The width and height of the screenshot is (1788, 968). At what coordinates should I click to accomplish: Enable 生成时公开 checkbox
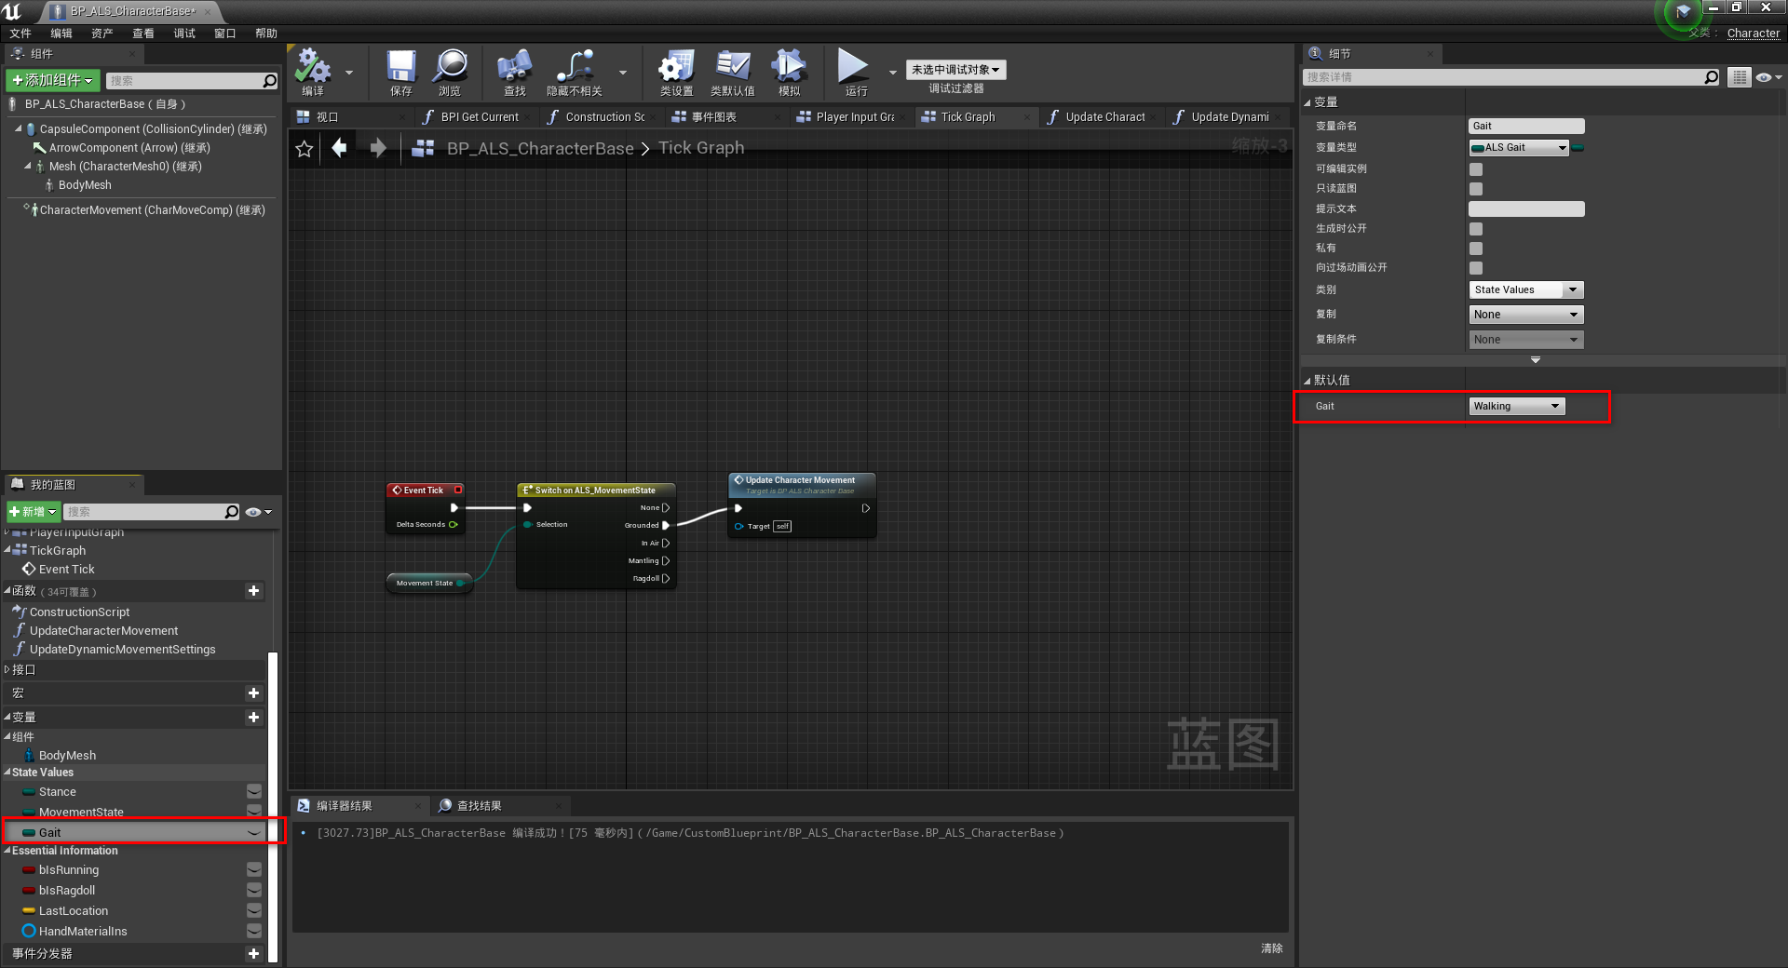pyautogui.click(x=1475, y=228)
